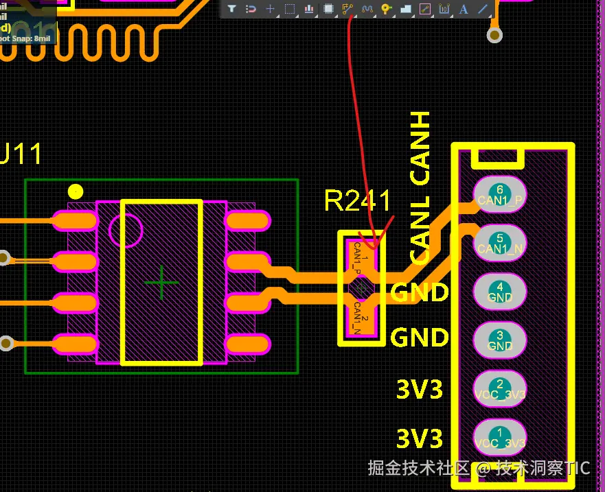
Task: Click the CANH silkscreen label
Action: [x=420, y=149]
